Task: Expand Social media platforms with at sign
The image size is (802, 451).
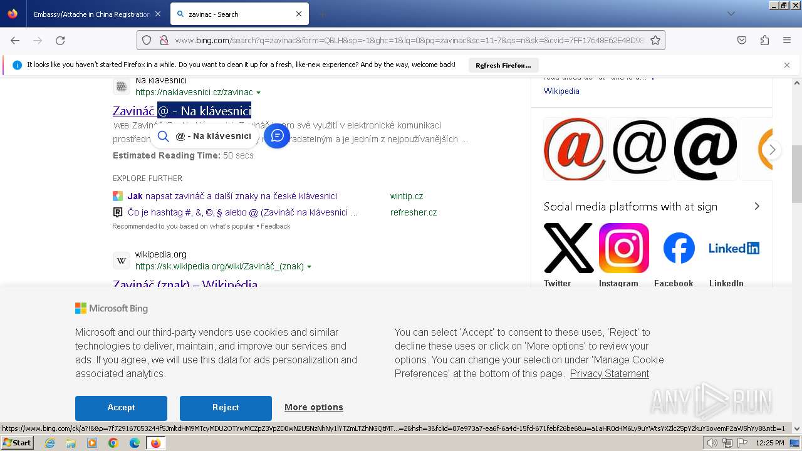Action: click(757, 206)
